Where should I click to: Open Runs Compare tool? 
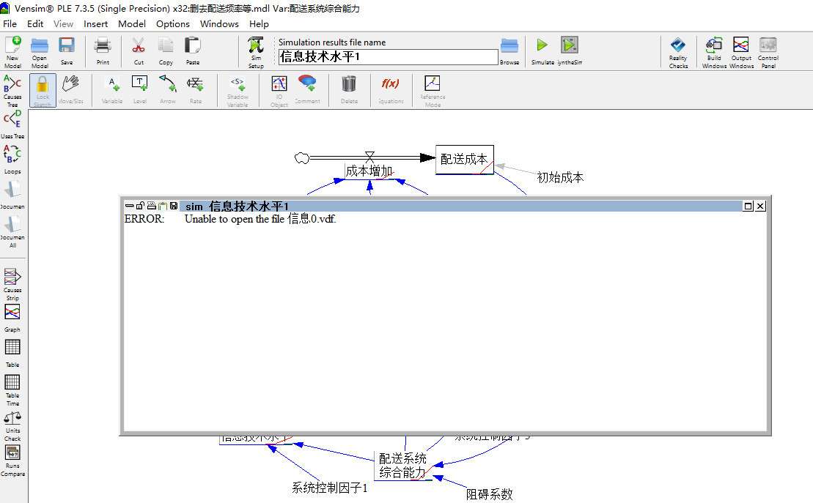pos(12,461)
